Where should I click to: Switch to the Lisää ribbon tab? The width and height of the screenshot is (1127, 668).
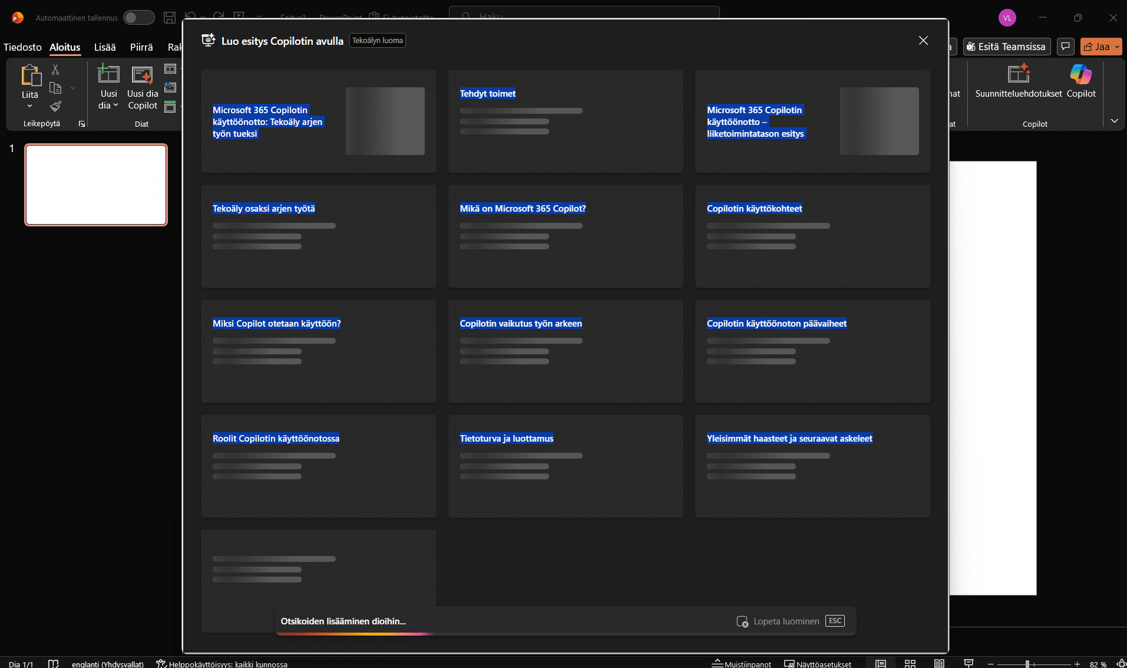pyautogui.click(x=105, y=47)
